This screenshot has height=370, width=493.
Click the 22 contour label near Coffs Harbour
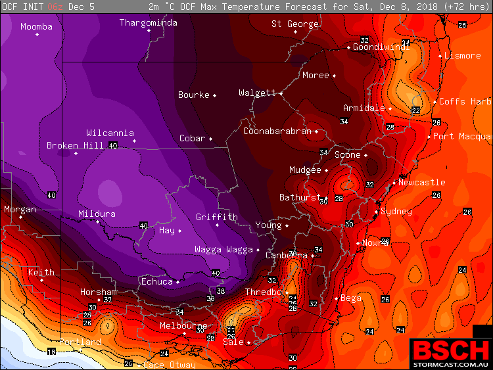tap(415, 110)
